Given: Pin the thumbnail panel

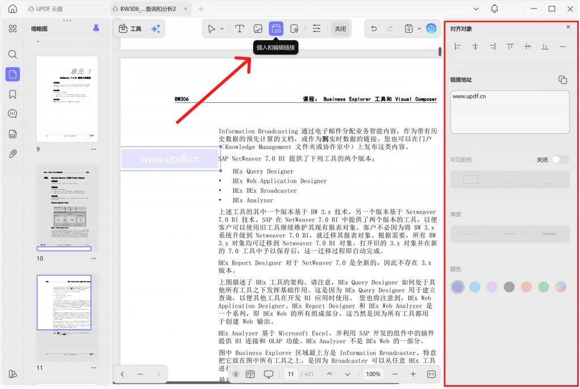Looking at the screenshot, I should (96, 28).
